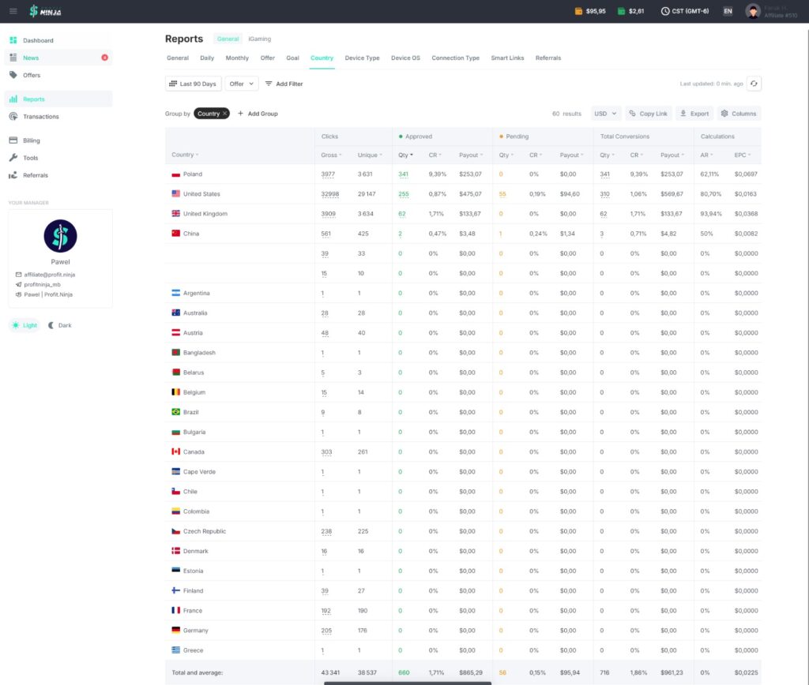Viewport: 809px width, 685px height.
Task: Click the Copy Link button
Action: (648, 114)
